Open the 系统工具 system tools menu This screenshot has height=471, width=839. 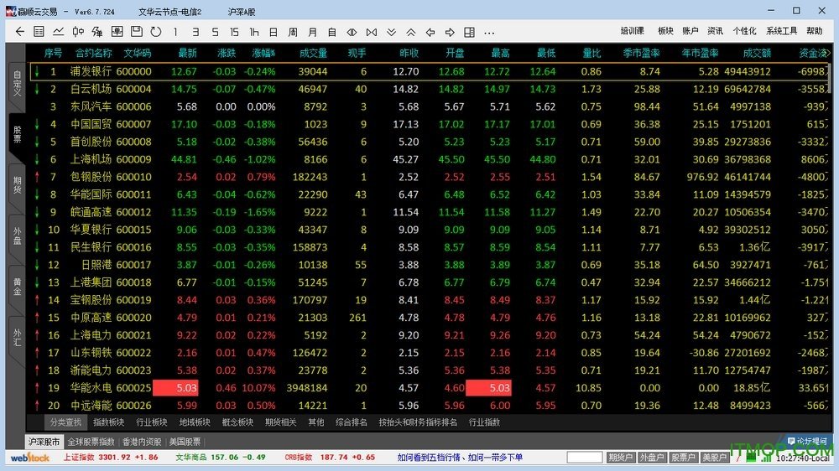pyautogui.click(x=781, y=31)
